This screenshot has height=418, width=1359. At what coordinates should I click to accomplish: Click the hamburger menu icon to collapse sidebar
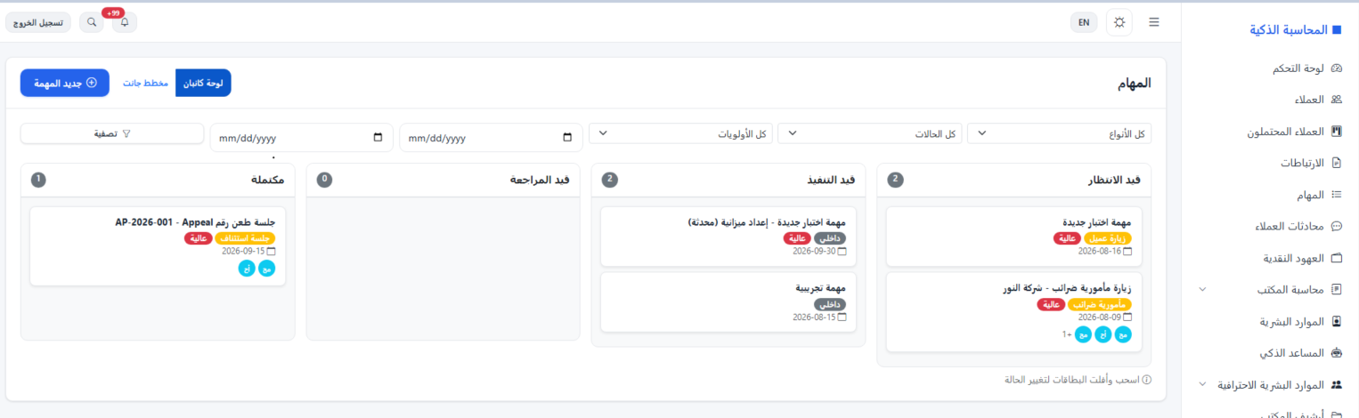click(x=1154, y=22)
